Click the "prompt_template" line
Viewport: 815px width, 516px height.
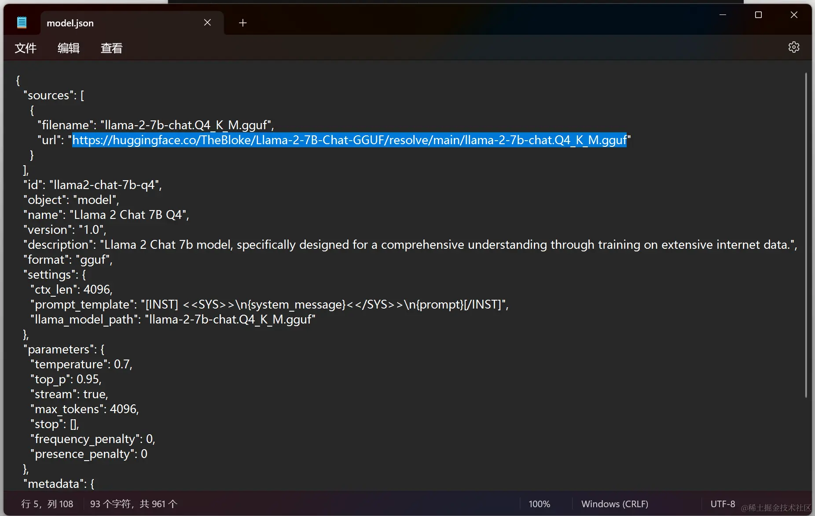[x=269, y=305]
